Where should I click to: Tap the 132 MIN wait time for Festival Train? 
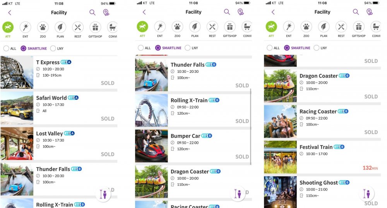click(370, 168)
